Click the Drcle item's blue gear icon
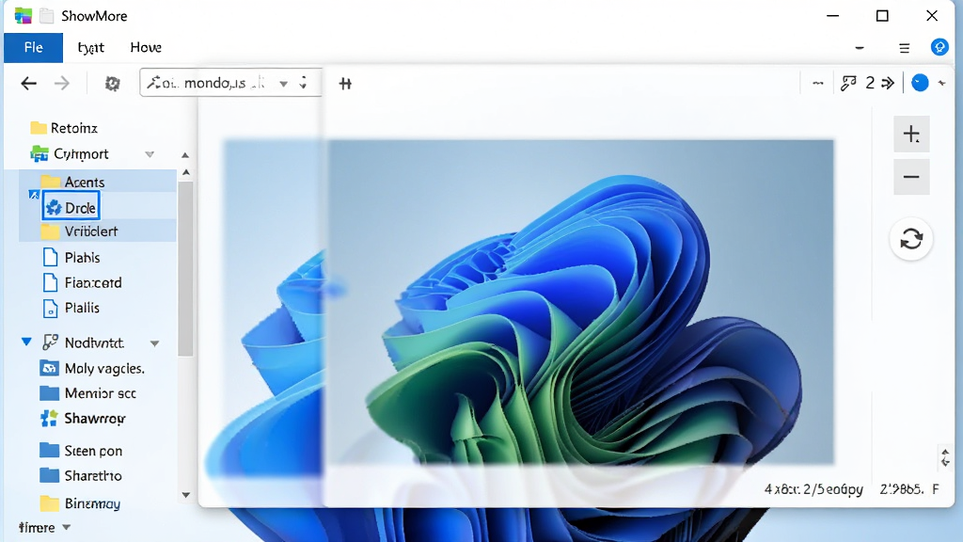This screenshot has height=542, width=963. click(54, 208)
